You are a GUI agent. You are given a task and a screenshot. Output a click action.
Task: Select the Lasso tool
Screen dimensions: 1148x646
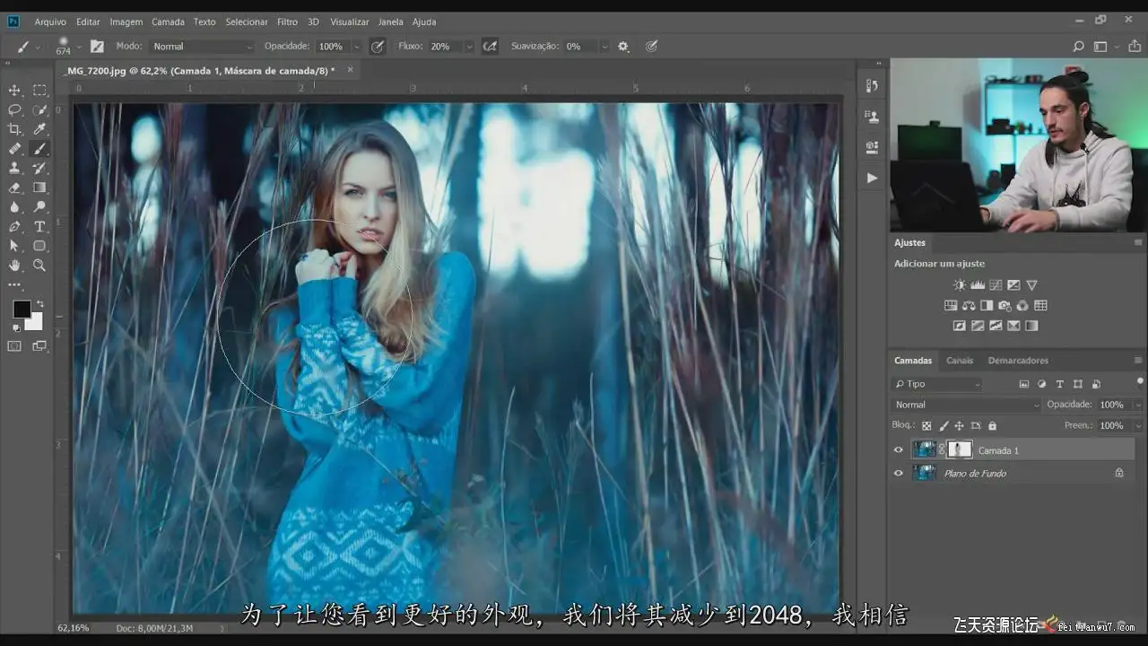click(15, 109)
